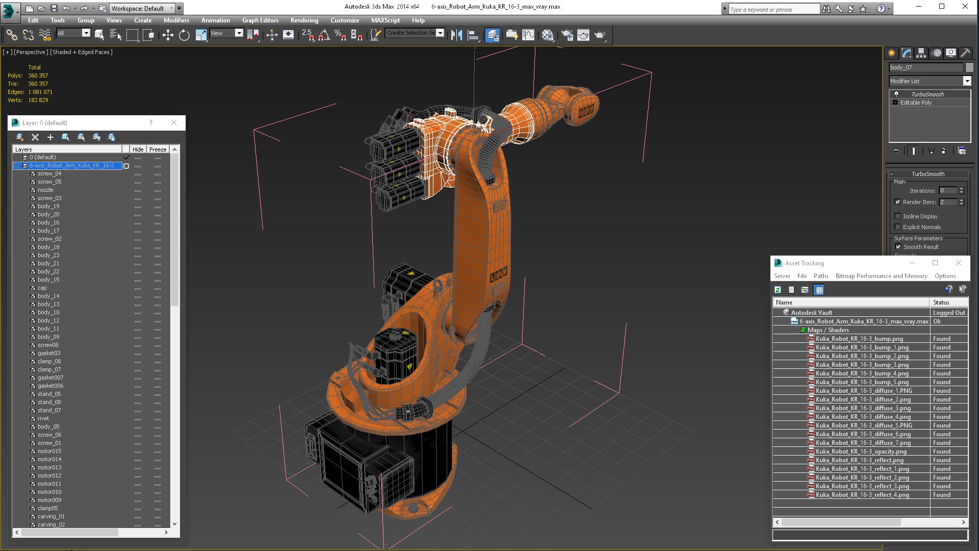Toggle the Window/Crossing selection icon
This screenshot has height=551, width=979.
pos(148,35)
